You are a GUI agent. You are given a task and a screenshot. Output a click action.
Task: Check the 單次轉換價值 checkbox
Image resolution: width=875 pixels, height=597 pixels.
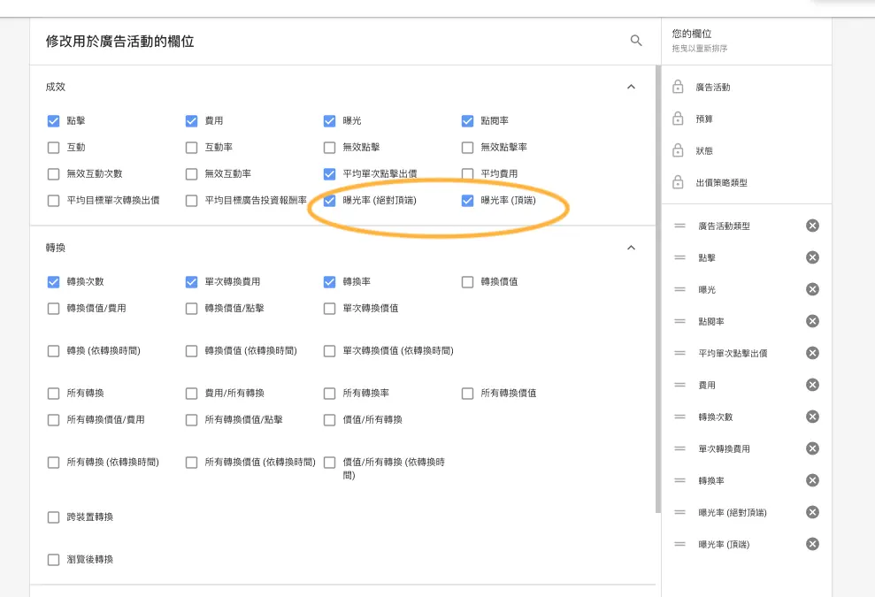pos(329,308)
